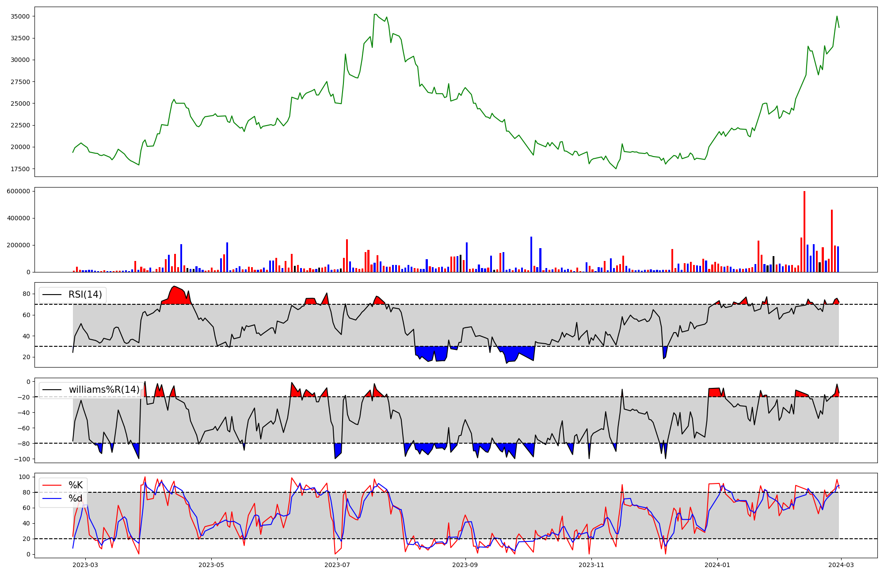Click the %K legend text

pyautogui.click(x=76, y=486)
